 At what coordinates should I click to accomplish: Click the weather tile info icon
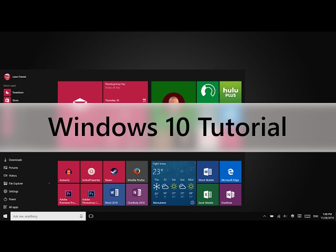click(192, 203)
